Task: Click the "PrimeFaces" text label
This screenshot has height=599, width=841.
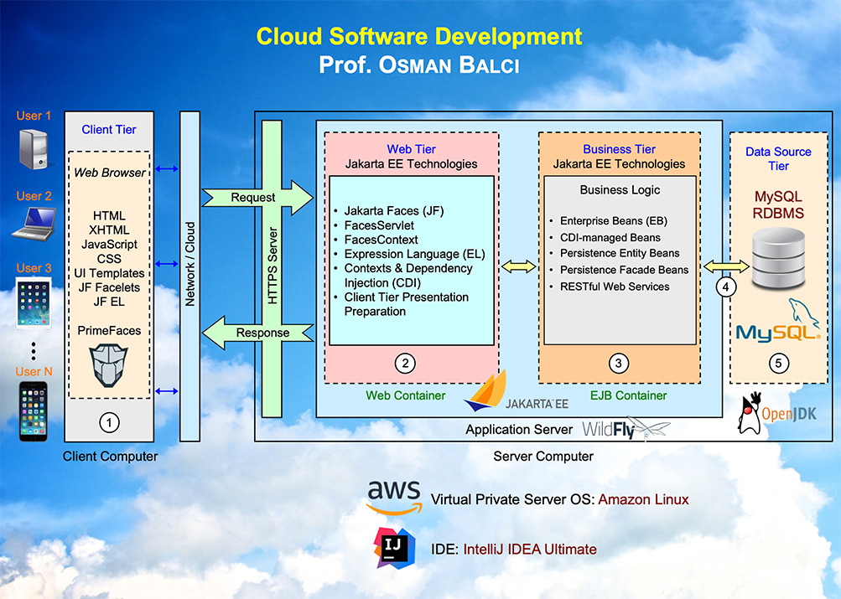Action: [x=109, y=331]
